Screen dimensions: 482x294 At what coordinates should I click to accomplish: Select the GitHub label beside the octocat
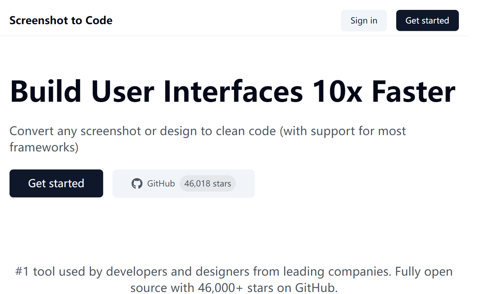(x=161, y=184)
